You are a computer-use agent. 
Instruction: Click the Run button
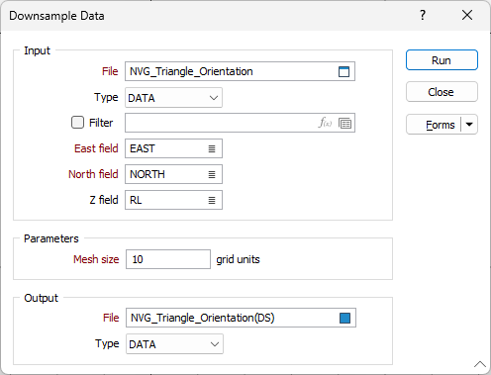(442, 60)
